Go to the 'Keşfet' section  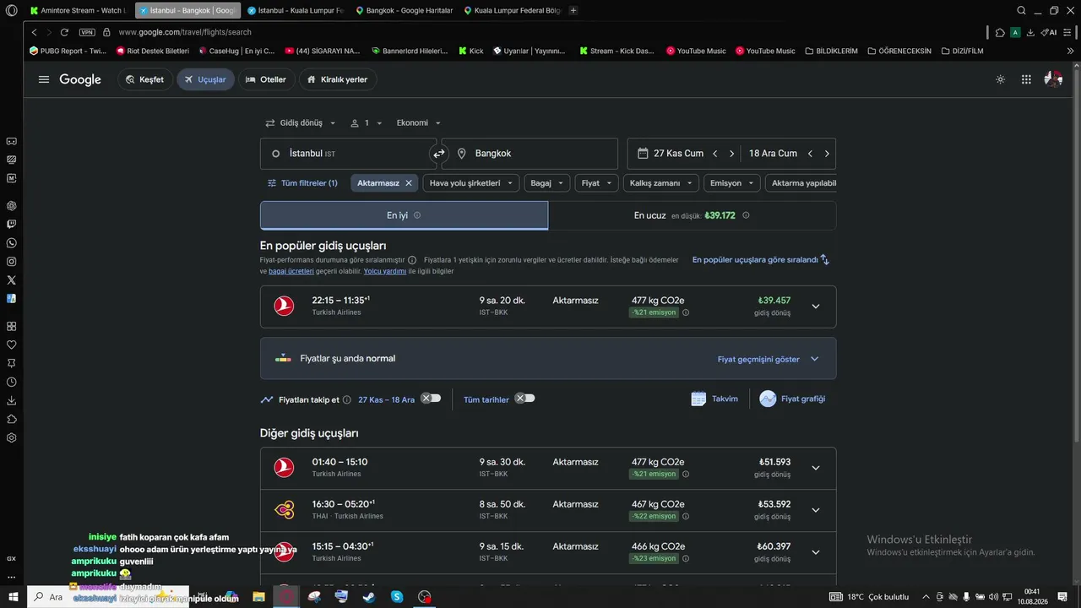144,79
